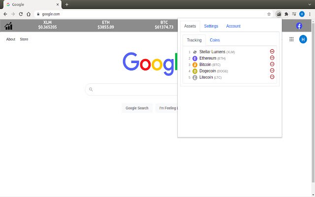Switch to the Settings tab

211,26
